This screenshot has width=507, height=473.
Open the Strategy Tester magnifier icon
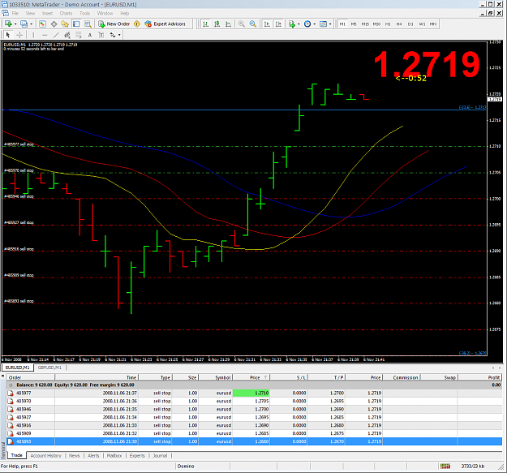pos(88,24)
